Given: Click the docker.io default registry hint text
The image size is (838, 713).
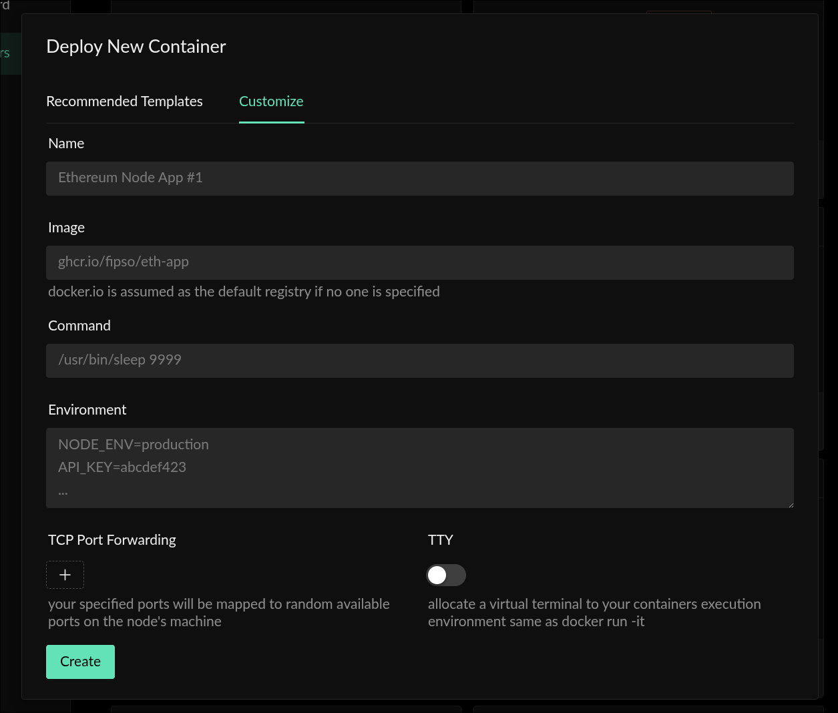Looking at the screenshot, I should tap(244, 292).
